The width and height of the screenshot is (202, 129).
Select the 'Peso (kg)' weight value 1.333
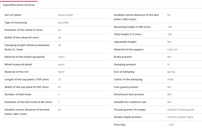click(x=171, y=124)
